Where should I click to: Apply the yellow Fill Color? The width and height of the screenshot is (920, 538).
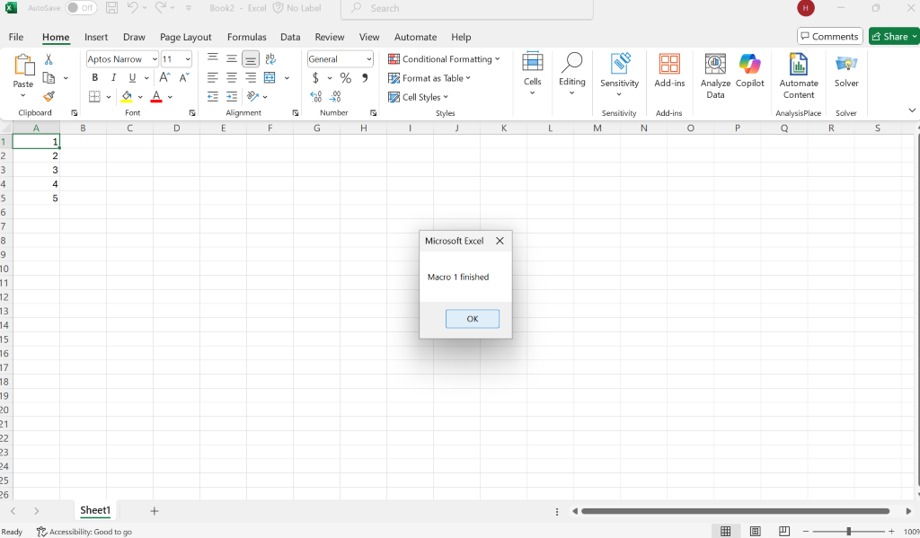click(x=127, y=96)
